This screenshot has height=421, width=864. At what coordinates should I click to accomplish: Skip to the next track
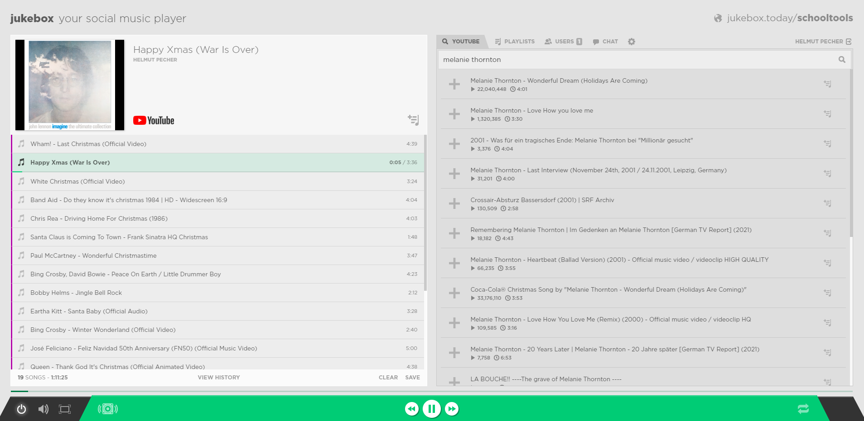pos(452,408)
